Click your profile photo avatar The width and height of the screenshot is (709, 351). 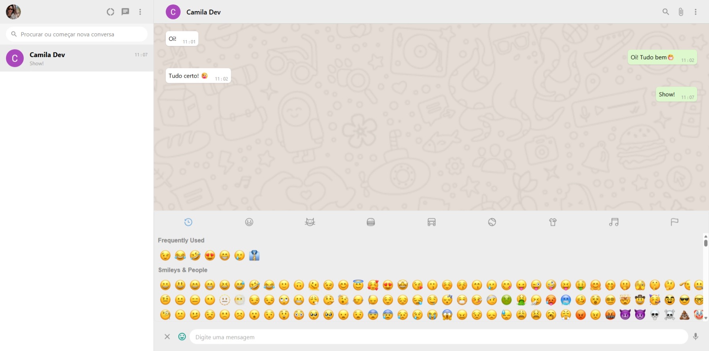click(13, 12)
